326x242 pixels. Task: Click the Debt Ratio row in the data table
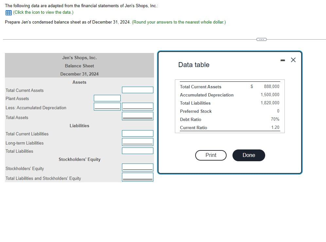(x=229, y=119)
